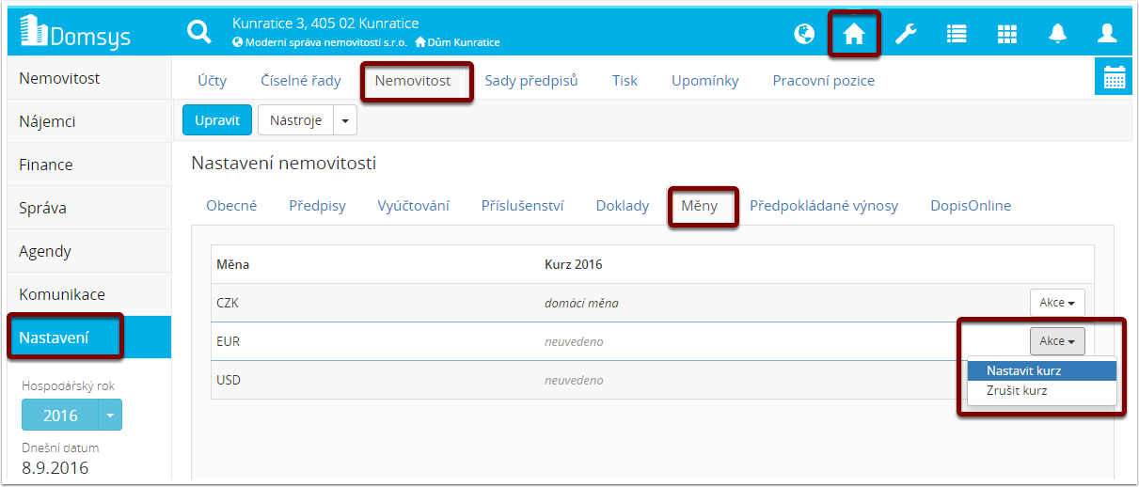Open Příslušenství subtab
Screen dimensions: 1139x487
(x=523, y=206)
